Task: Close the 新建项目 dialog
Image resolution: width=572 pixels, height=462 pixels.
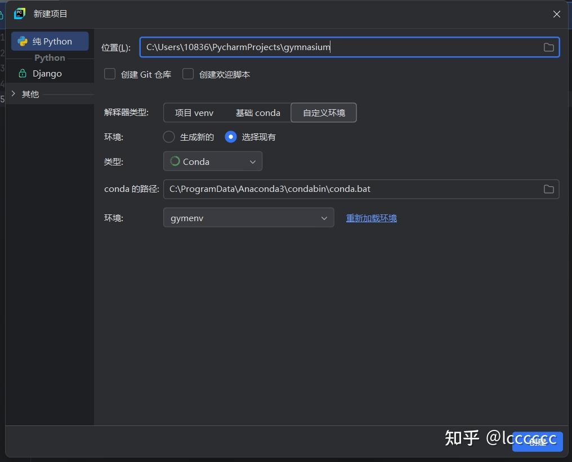Action: 556,14
